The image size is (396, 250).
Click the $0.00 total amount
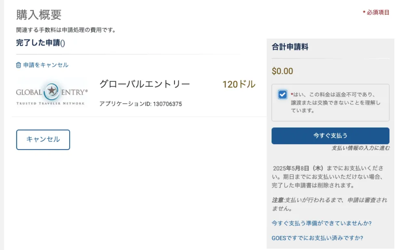click(x=282, y=71)
